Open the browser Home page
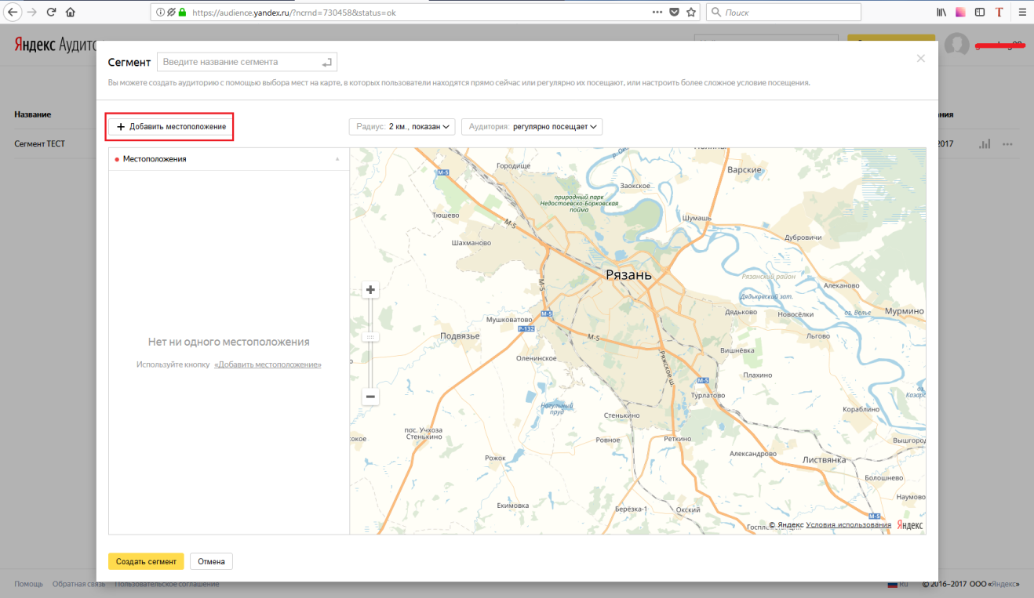This screenshot has height=598, width=1034. coord(71,13)
